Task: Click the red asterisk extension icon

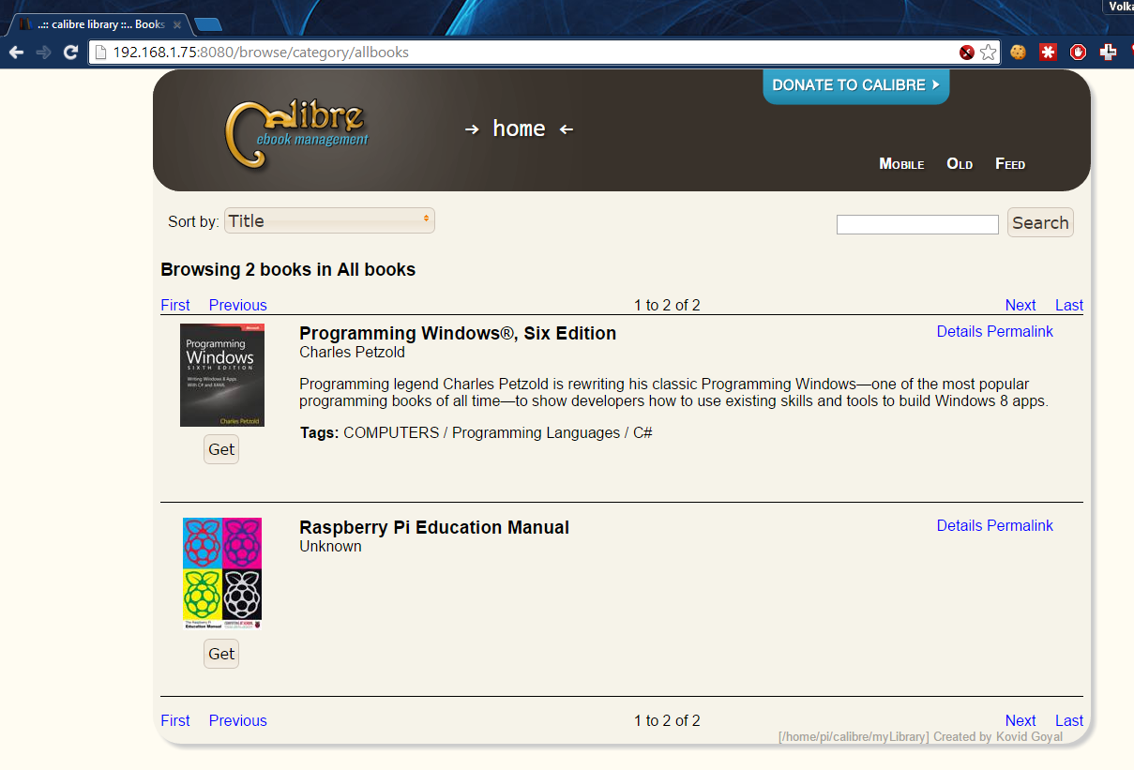Action: [x=1048, y=53]
